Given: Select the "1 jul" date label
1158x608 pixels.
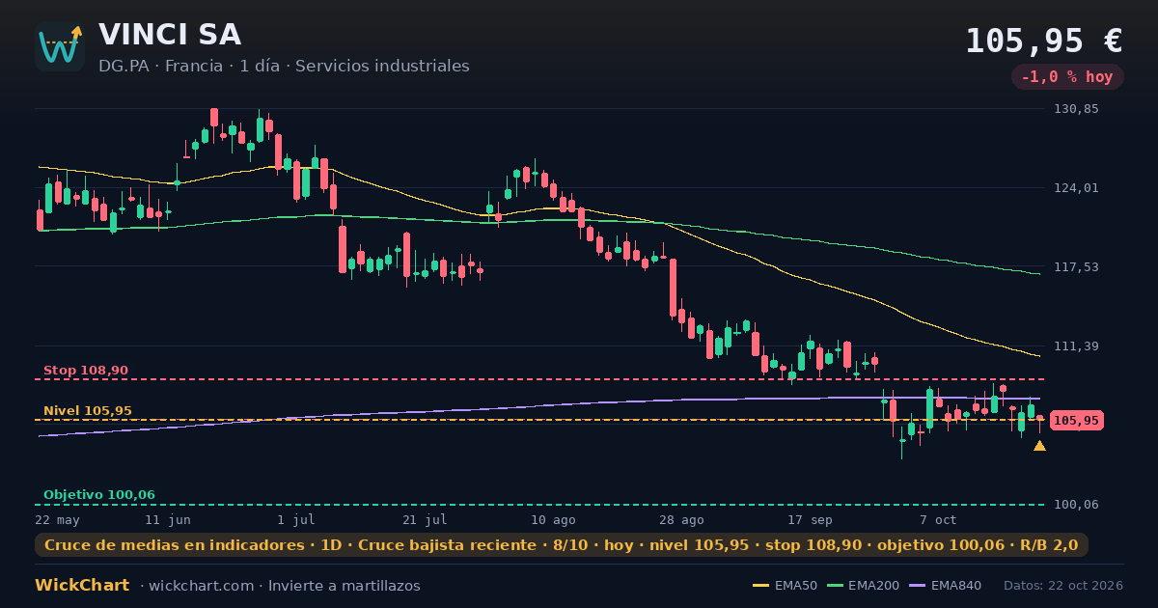Looking at the screenshot, I should click(x=296, y=519).
